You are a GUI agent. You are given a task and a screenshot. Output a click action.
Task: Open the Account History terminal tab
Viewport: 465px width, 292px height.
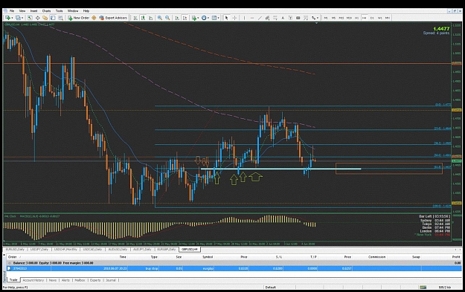point(33,280)
